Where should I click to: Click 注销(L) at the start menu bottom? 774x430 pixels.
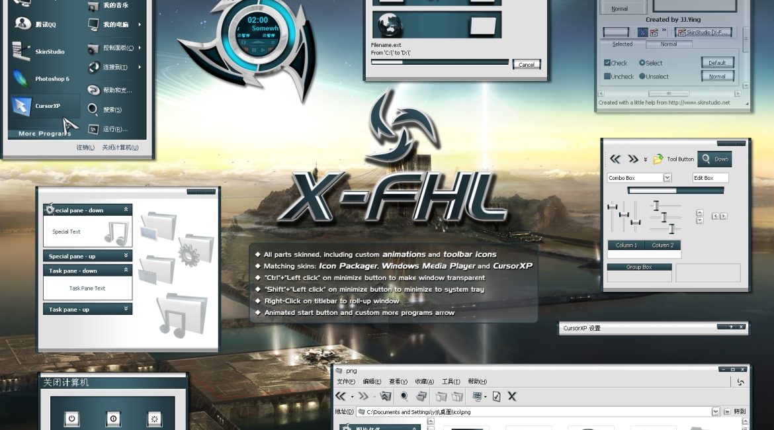(85, 147)
